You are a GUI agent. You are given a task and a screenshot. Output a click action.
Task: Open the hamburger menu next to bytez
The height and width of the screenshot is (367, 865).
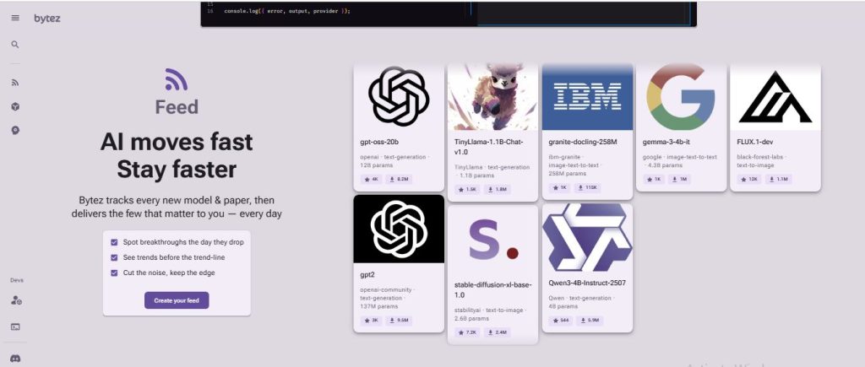point(15,18)
